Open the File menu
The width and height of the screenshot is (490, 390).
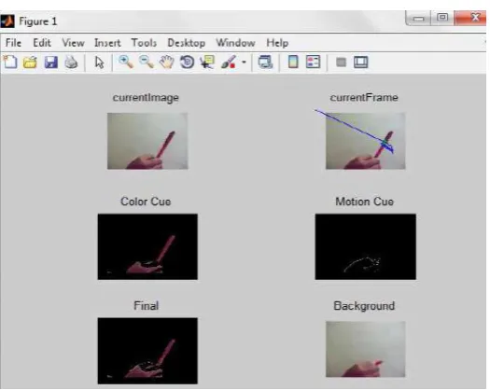(x=13, y=43)
